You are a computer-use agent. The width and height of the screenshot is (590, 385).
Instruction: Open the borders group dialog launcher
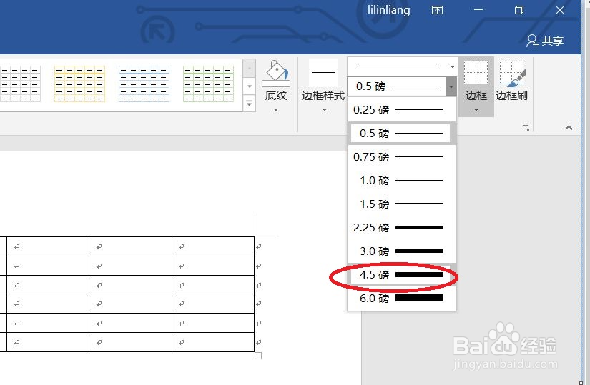(526, 129)
